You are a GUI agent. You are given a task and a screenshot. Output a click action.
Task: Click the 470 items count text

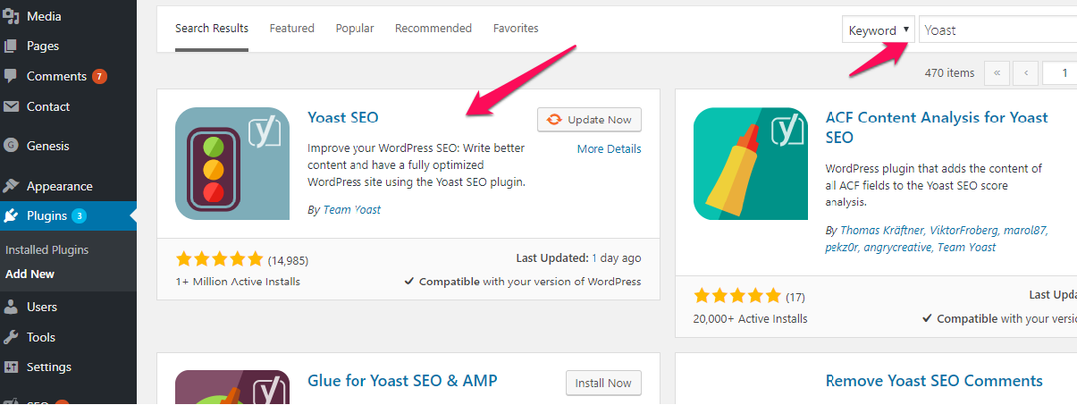pyautogui.click(x=949, y=73)
